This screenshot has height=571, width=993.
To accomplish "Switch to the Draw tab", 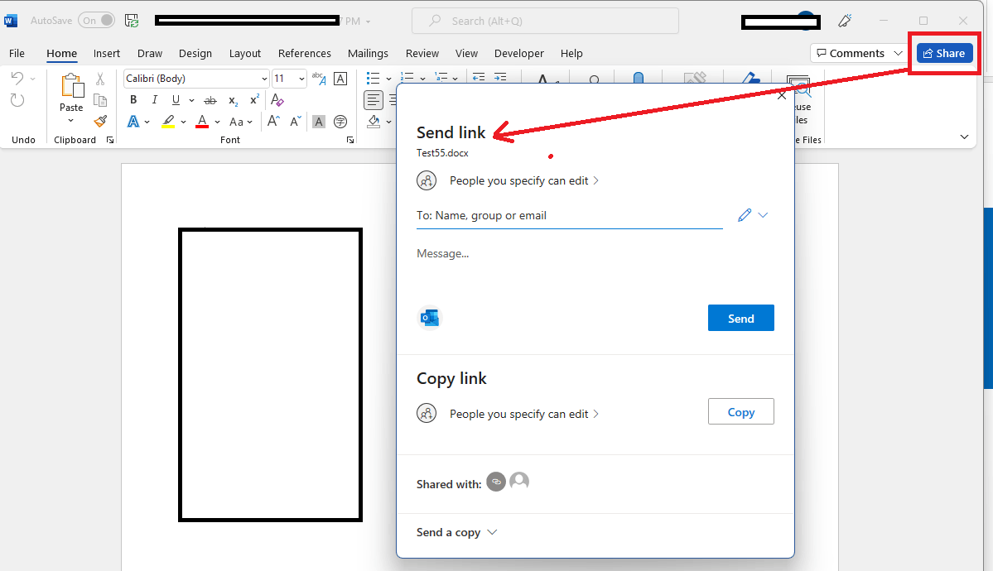I will [x=149, y=53].
